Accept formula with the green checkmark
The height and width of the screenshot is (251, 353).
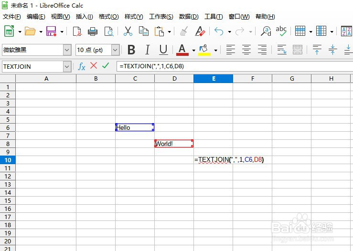click(x=106, y=65)
